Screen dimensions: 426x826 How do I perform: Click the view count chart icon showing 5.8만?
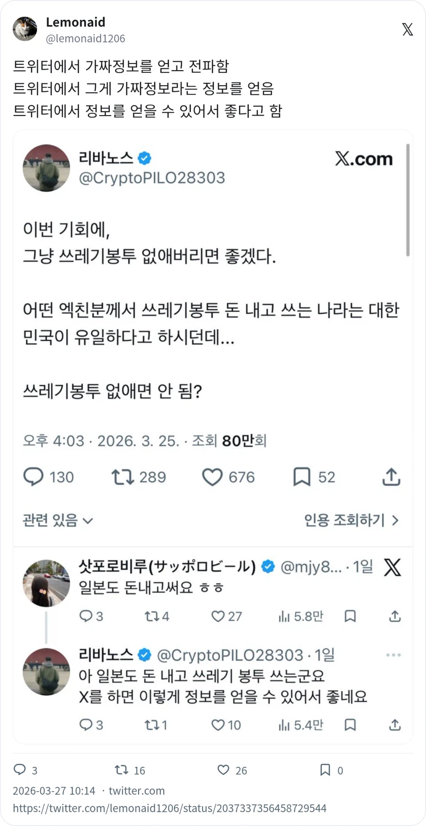(x=284, y=616)
